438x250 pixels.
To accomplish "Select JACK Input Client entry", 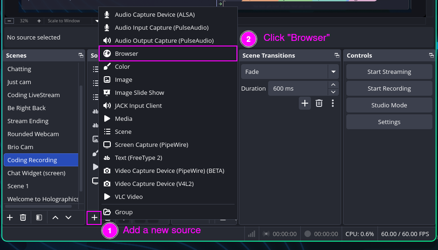I will 168,106.
